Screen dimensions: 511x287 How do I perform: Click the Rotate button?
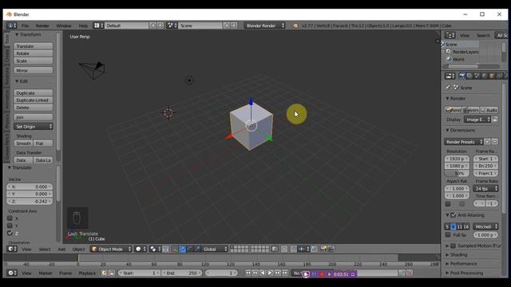pos(34,53)
